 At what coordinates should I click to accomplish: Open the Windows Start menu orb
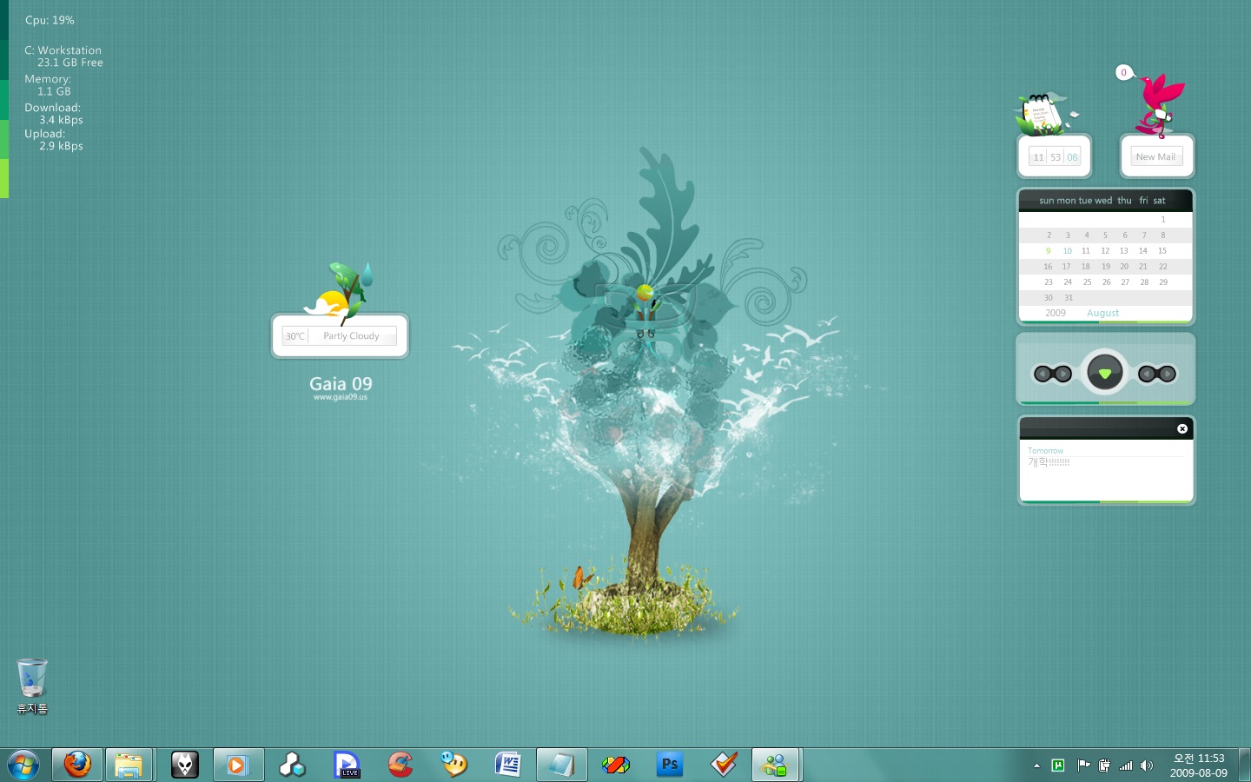[x=23, y=765]
